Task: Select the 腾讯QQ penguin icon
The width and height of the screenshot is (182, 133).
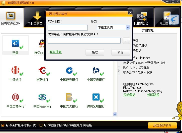Action: tap(42, 43)
